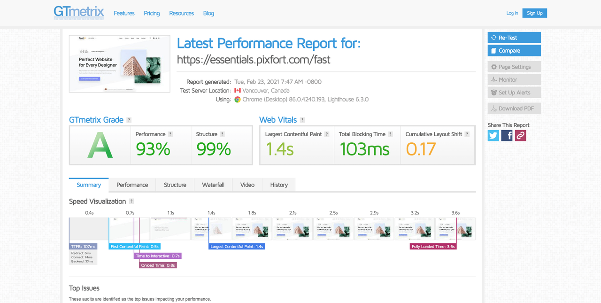Select the History tab
This screenshot has height=303, width=601.
(279, 185)
